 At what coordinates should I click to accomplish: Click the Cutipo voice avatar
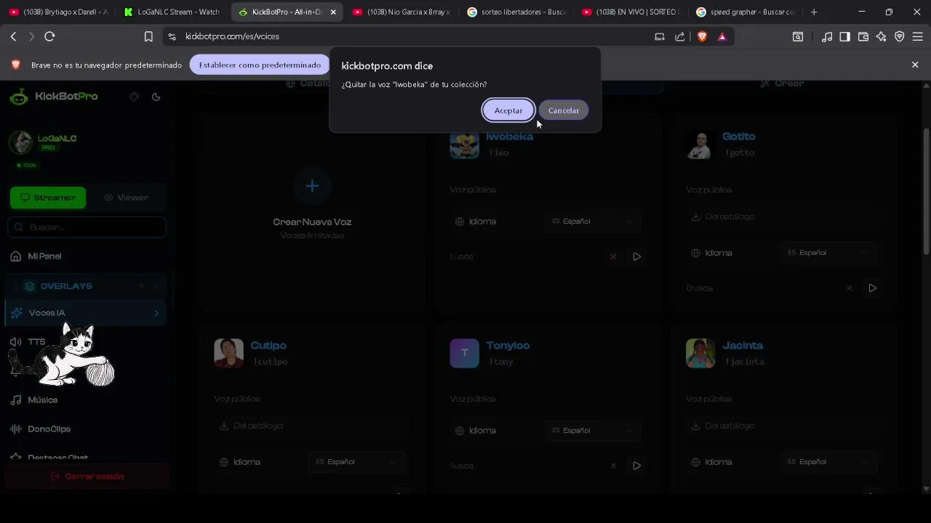[228, 354]
